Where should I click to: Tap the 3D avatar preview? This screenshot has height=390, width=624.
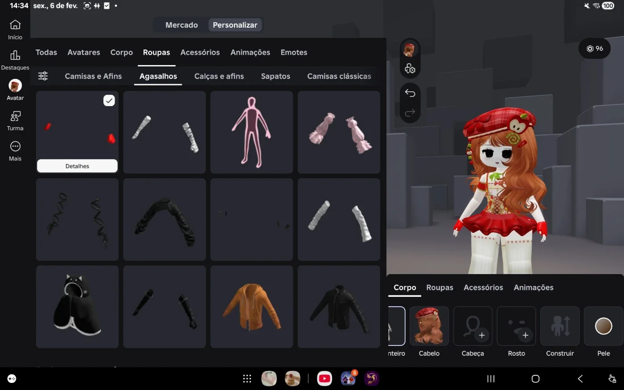pyautogui.click(x=501, y=192)
